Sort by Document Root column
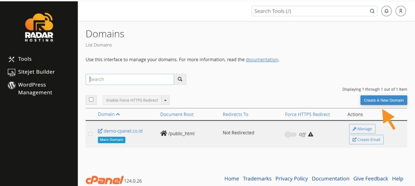The image size is (415, 186). pyautogui.click(x=177, y=114)
